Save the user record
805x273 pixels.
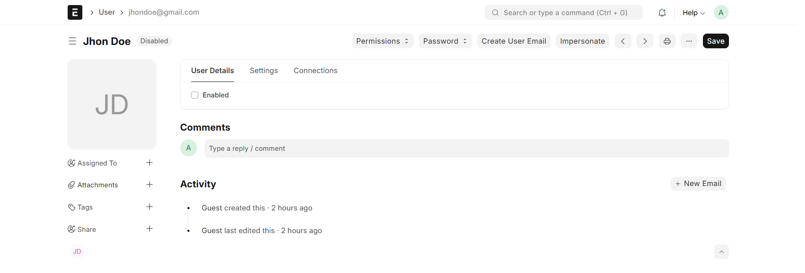point(716,41)
